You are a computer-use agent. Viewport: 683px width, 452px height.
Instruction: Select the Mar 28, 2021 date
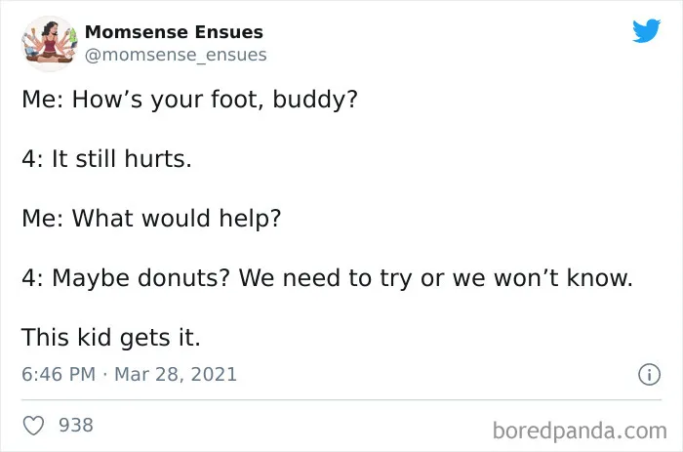(x=176, y=374)
